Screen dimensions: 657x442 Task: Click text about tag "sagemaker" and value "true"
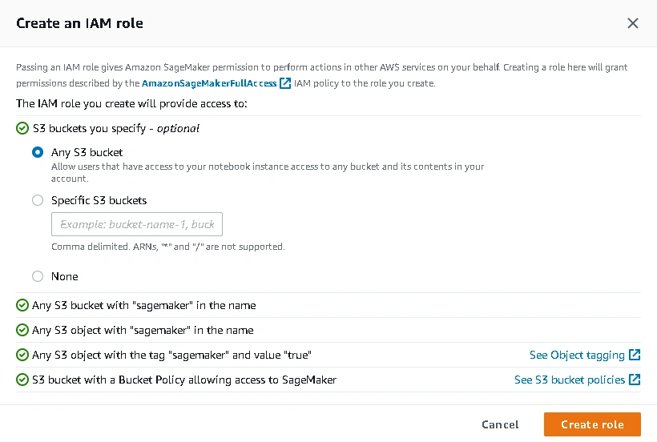(171, 355)
